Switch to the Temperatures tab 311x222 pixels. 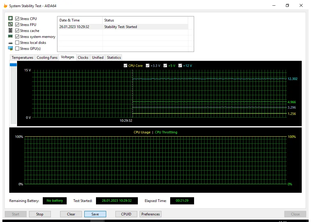coord(22,57)
